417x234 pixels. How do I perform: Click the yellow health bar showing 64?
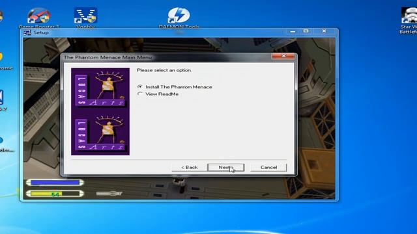click(55, 194)
